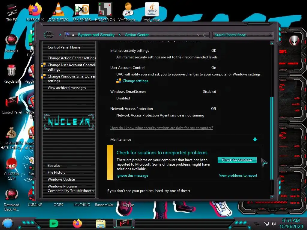This screenshot has height=230, width=307.
Task: Open the SEX EDITOR HxD shortcut
Action: [82, 12]
